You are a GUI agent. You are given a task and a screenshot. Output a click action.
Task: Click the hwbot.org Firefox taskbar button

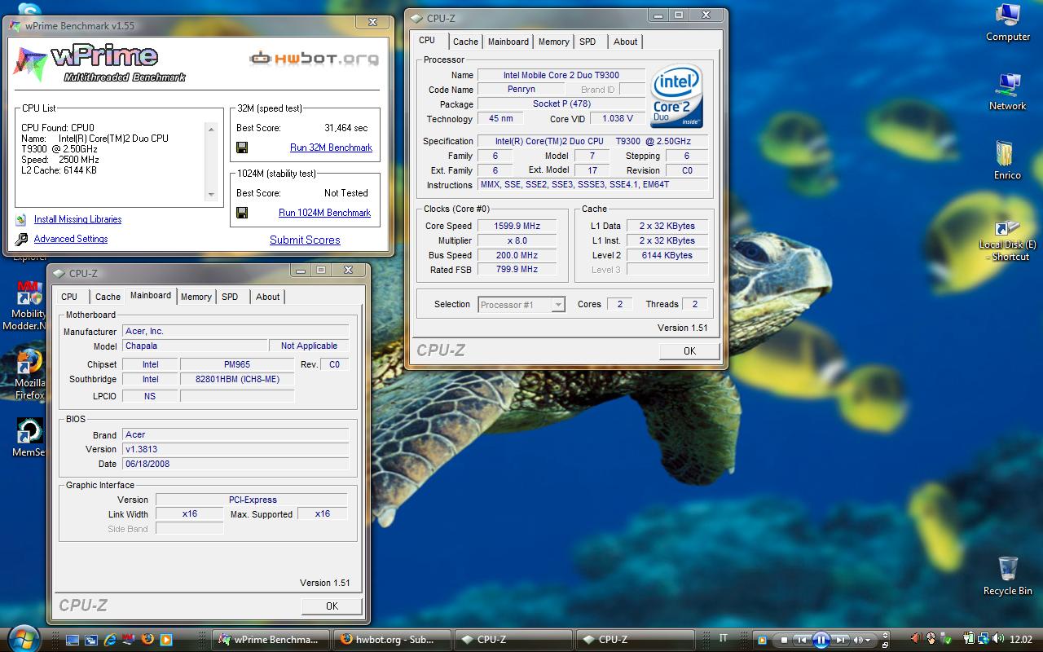[x=392, y=640]
